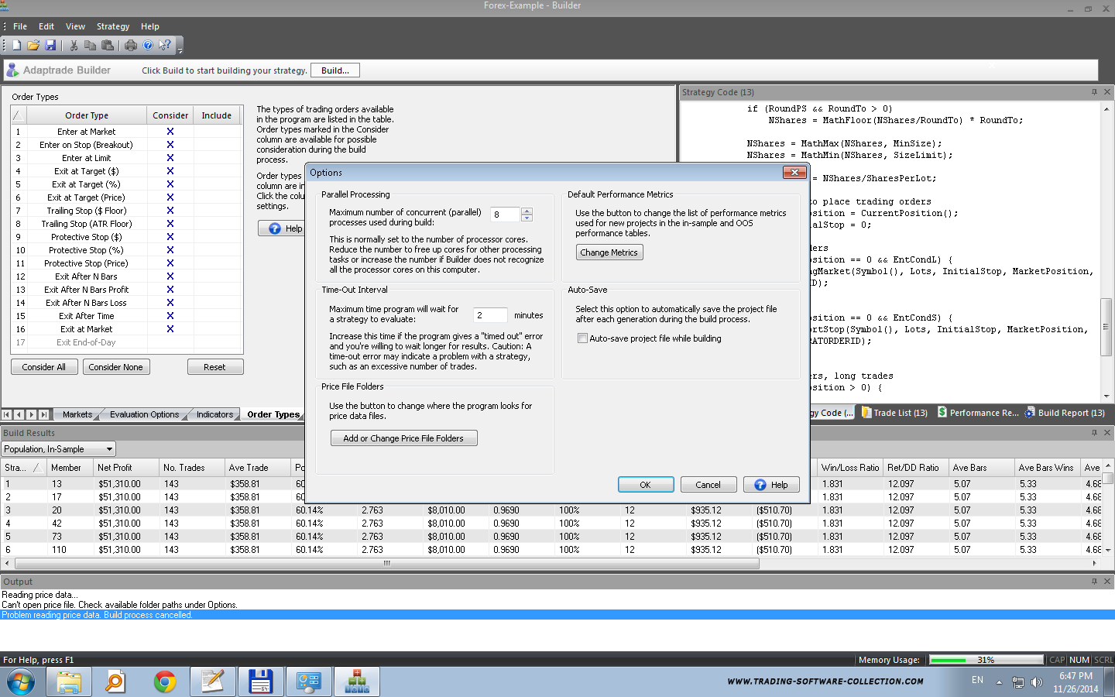1115x697 pixels.
Task: Open the Population, In-Sample dropdown
Action: (109, 449)
